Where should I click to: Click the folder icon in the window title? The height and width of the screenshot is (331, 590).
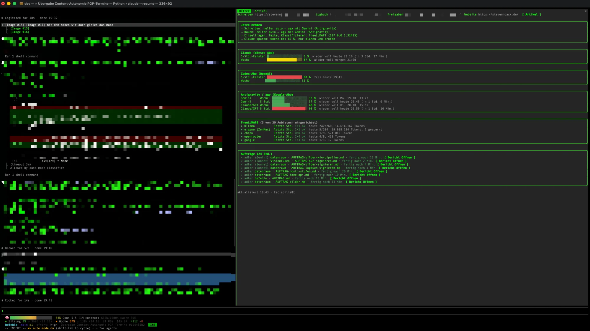point(22,4)
